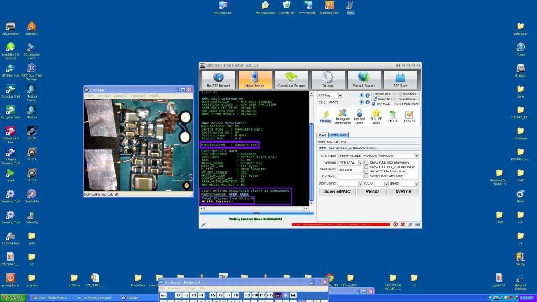Click the Easy Fix icon

[x=409, y=116]
